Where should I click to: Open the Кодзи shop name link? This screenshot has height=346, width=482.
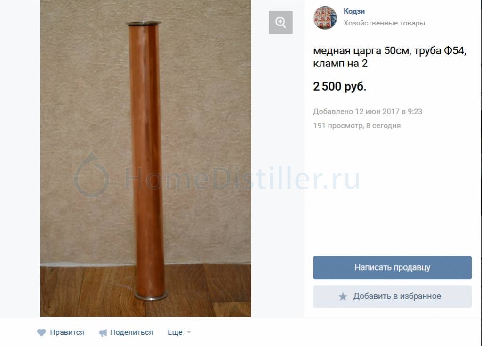click(x=354, y=11)
